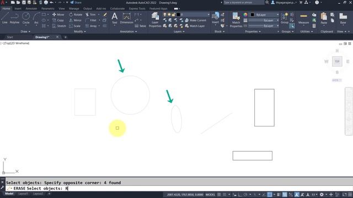Toggle snap mode in status bar

coord(224,195)
